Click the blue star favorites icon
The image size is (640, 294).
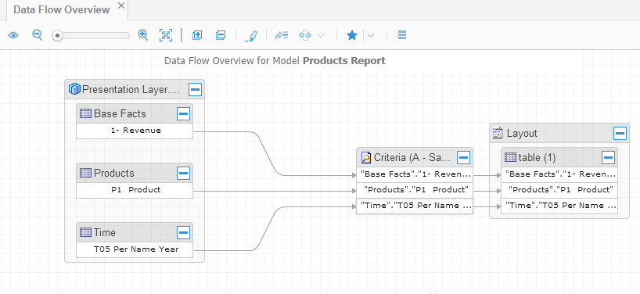click(352, 35)
